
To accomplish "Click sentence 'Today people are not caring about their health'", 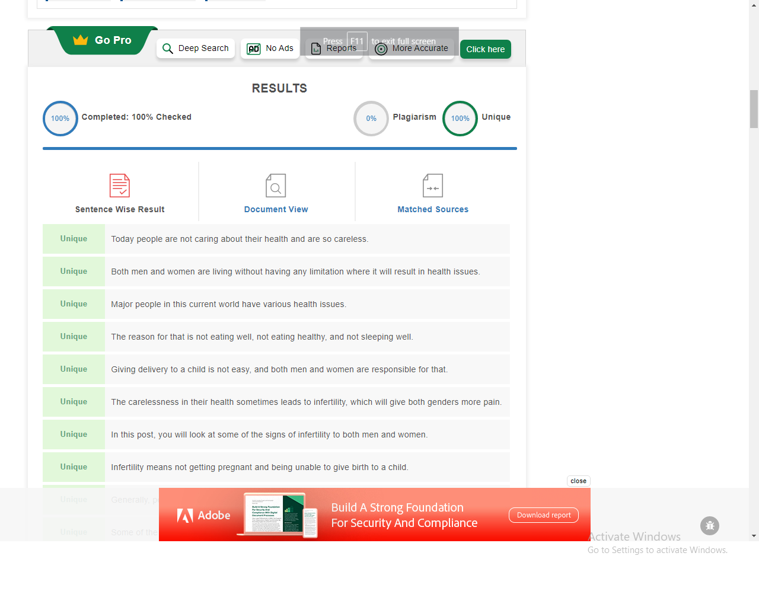I will 240,239.
